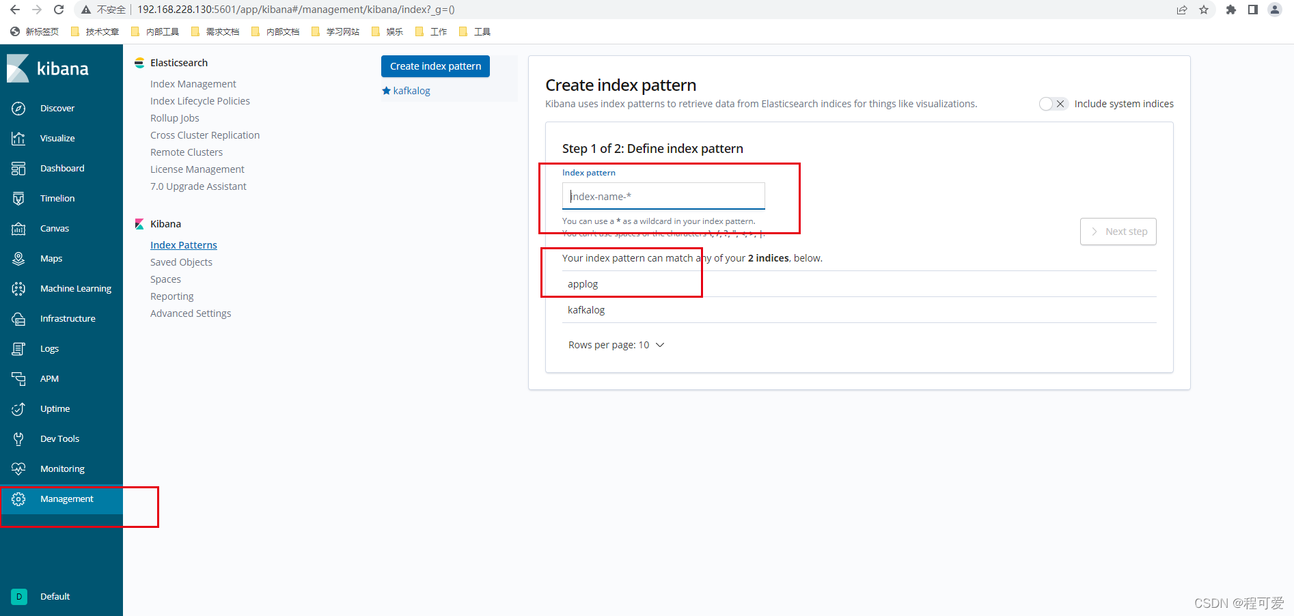Click the Default space avatar
1294x616 pixels.
click(19, 597)
